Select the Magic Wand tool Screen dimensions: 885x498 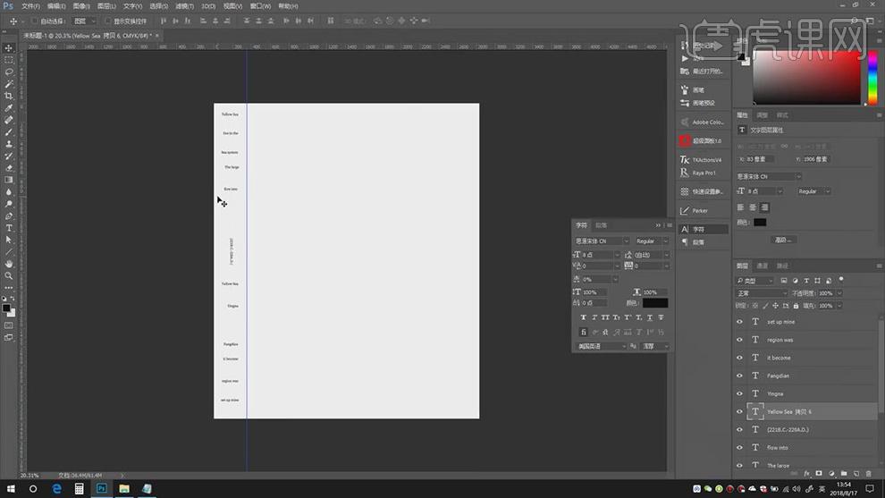[8, 83]
